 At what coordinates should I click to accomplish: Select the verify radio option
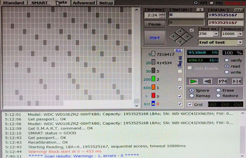point(227,60)
